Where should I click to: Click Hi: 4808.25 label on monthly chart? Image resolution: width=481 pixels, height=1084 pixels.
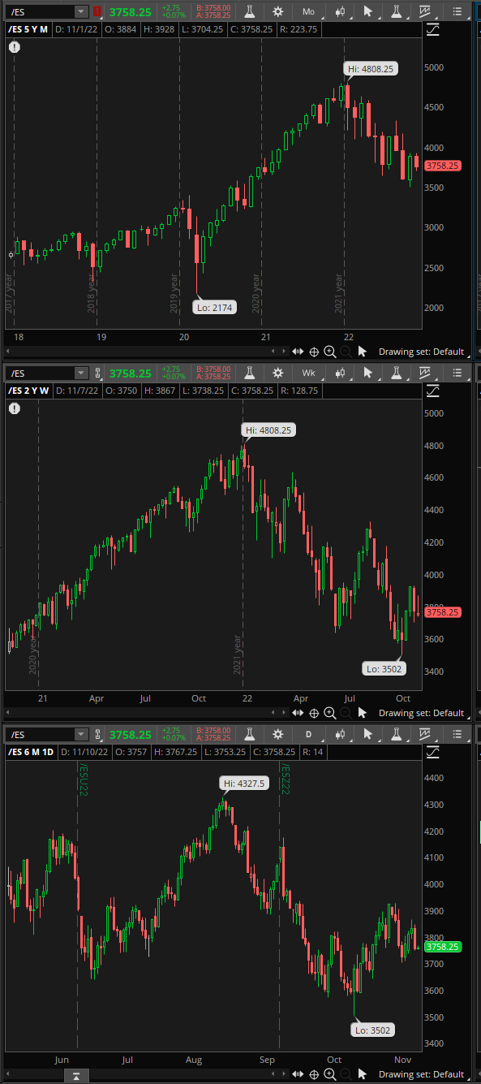pos(371,69)
